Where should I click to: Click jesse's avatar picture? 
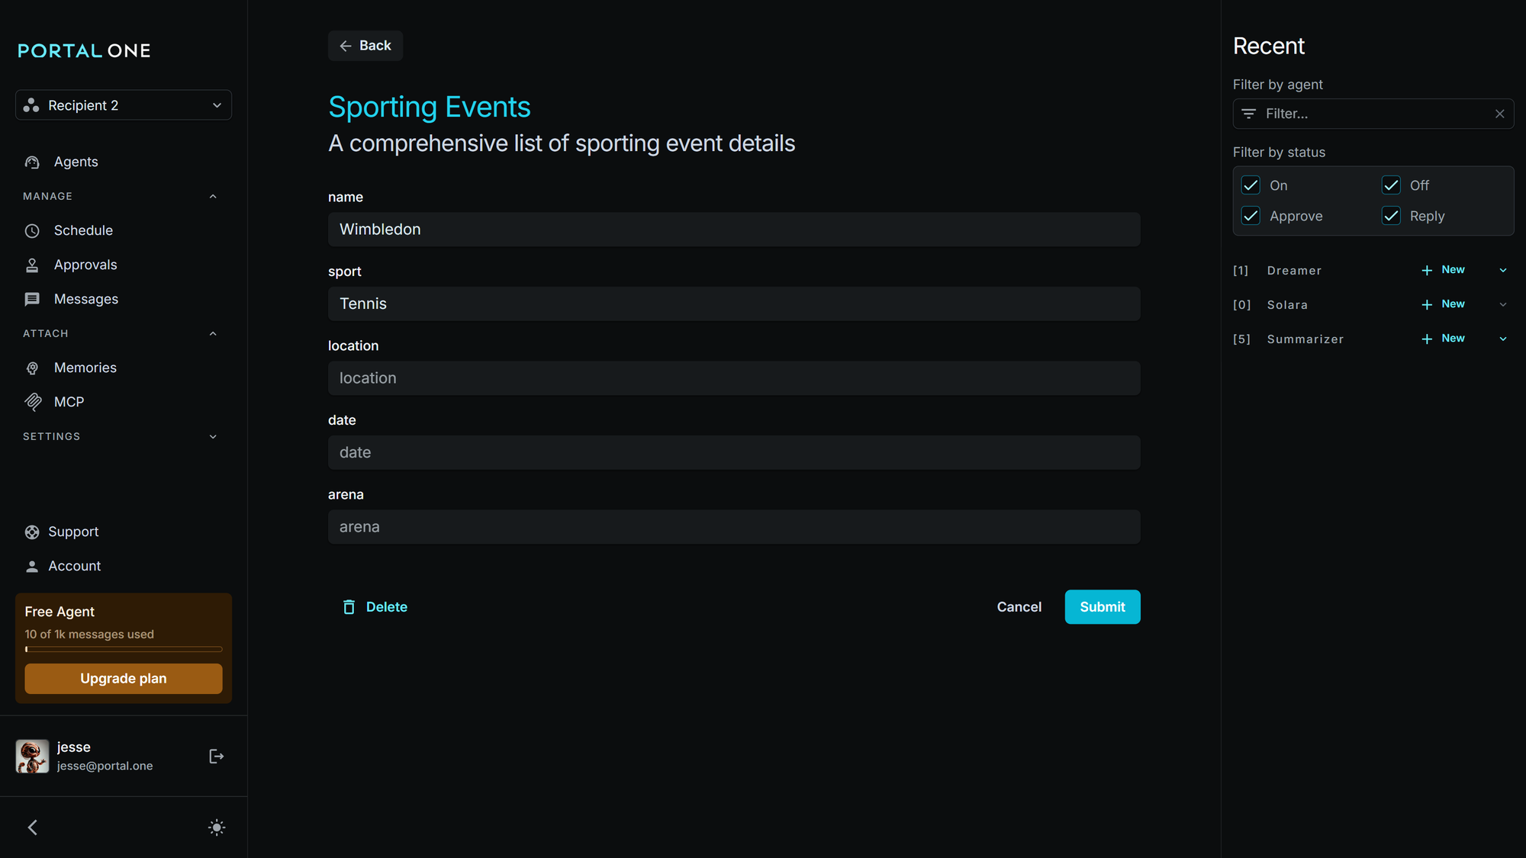tap(32, 756)
